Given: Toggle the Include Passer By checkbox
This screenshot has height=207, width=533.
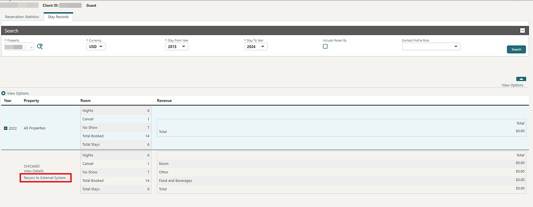Looking at the screenshot, I should click(x=325, y=47).
